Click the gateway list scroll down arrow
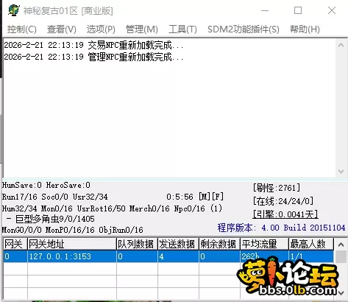The image size is (348, 302). tap(341, 292)
